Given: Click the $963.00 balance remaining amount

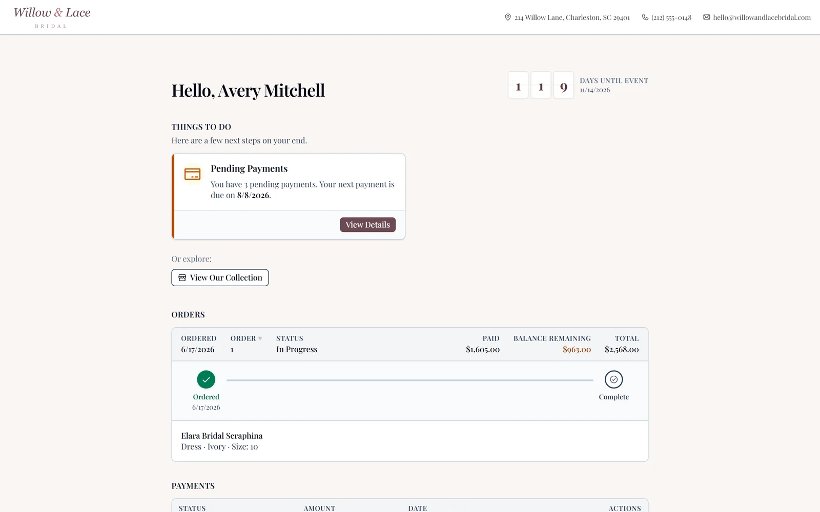Looking at the screenshot, I should [x=577, y=350].
